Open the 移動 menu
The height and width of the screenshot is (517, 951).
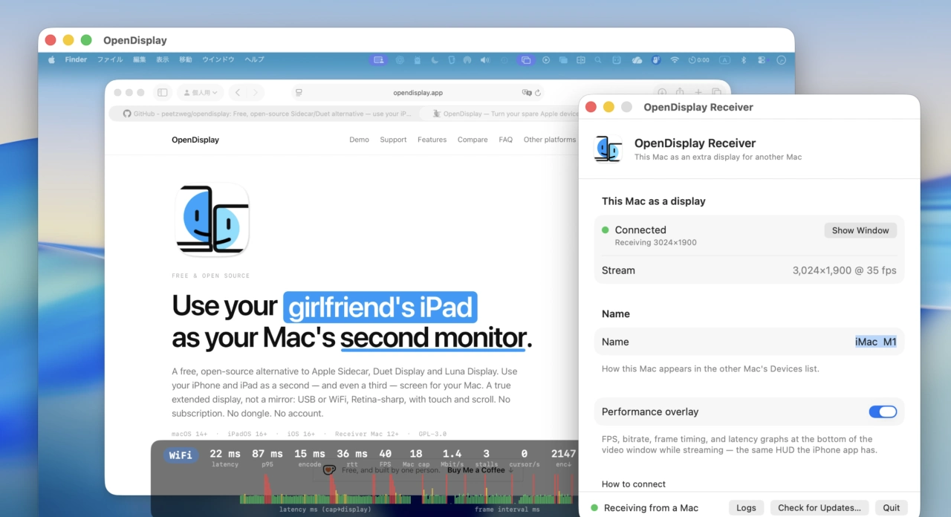pyautogui.click(x=185, y=59)
